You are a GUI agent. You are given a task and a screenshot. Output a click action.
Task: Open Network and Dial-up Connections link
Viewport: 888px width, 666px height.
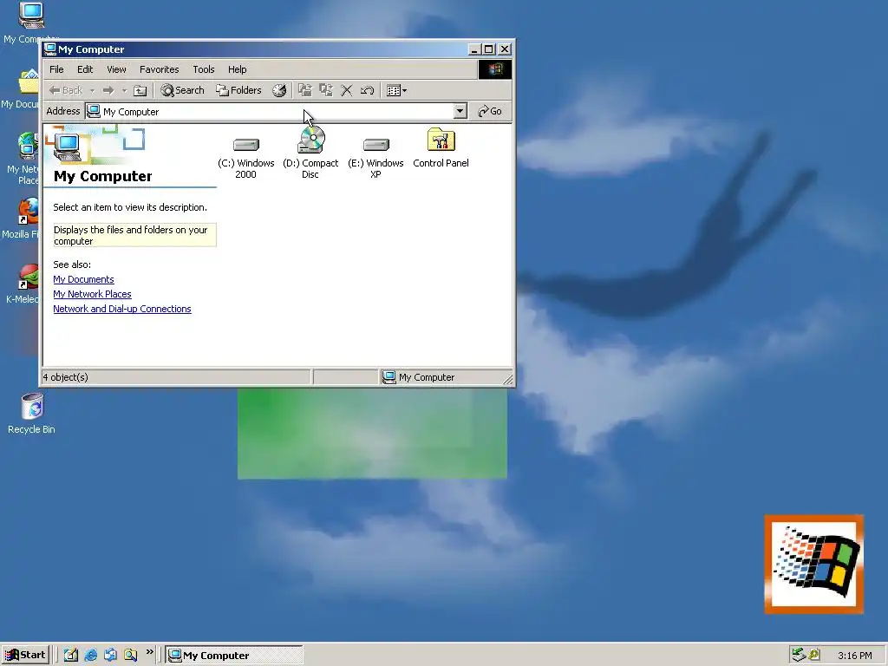(122, 309)
